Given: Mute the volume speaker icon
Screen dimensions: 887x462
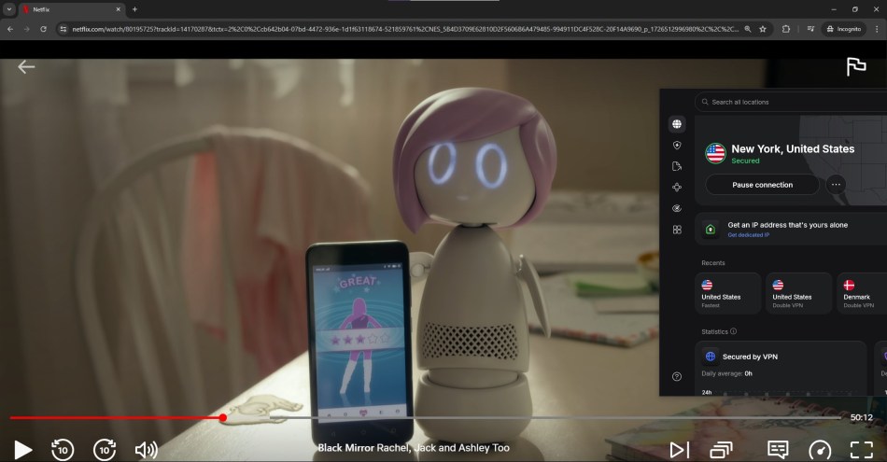Looking at the screenshot, I should [x=147, y=450].
